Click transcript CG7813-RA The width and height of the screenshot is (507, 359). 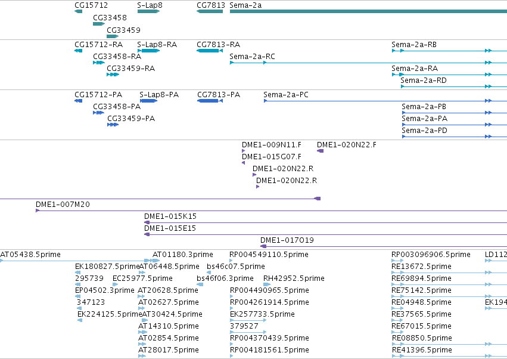click(x=218, y=44)
